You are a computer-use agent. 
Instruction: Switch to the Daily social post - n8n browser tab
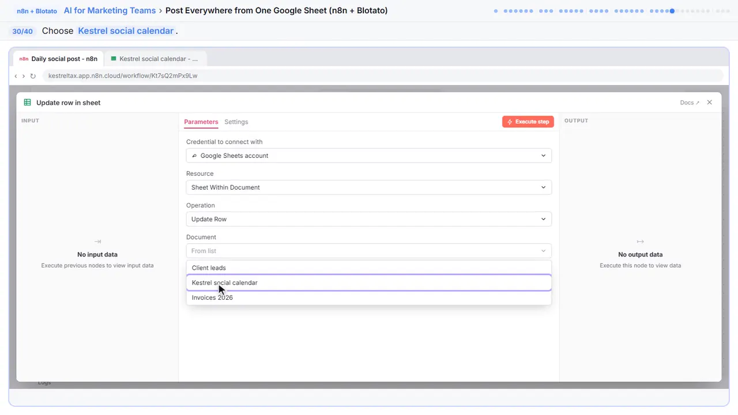pos(58,59)
